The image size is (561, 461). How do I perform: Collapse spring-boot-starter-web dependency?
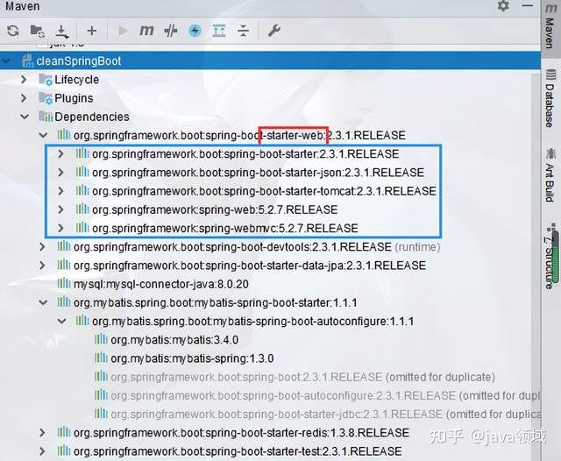click(x=43, y=135)
